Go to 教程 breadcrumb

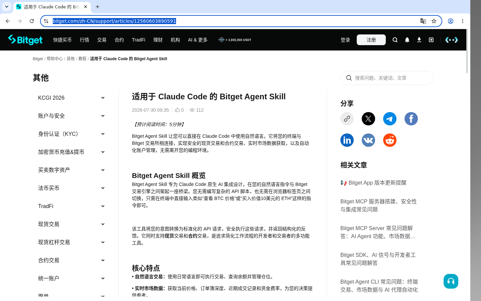point(83,59)
